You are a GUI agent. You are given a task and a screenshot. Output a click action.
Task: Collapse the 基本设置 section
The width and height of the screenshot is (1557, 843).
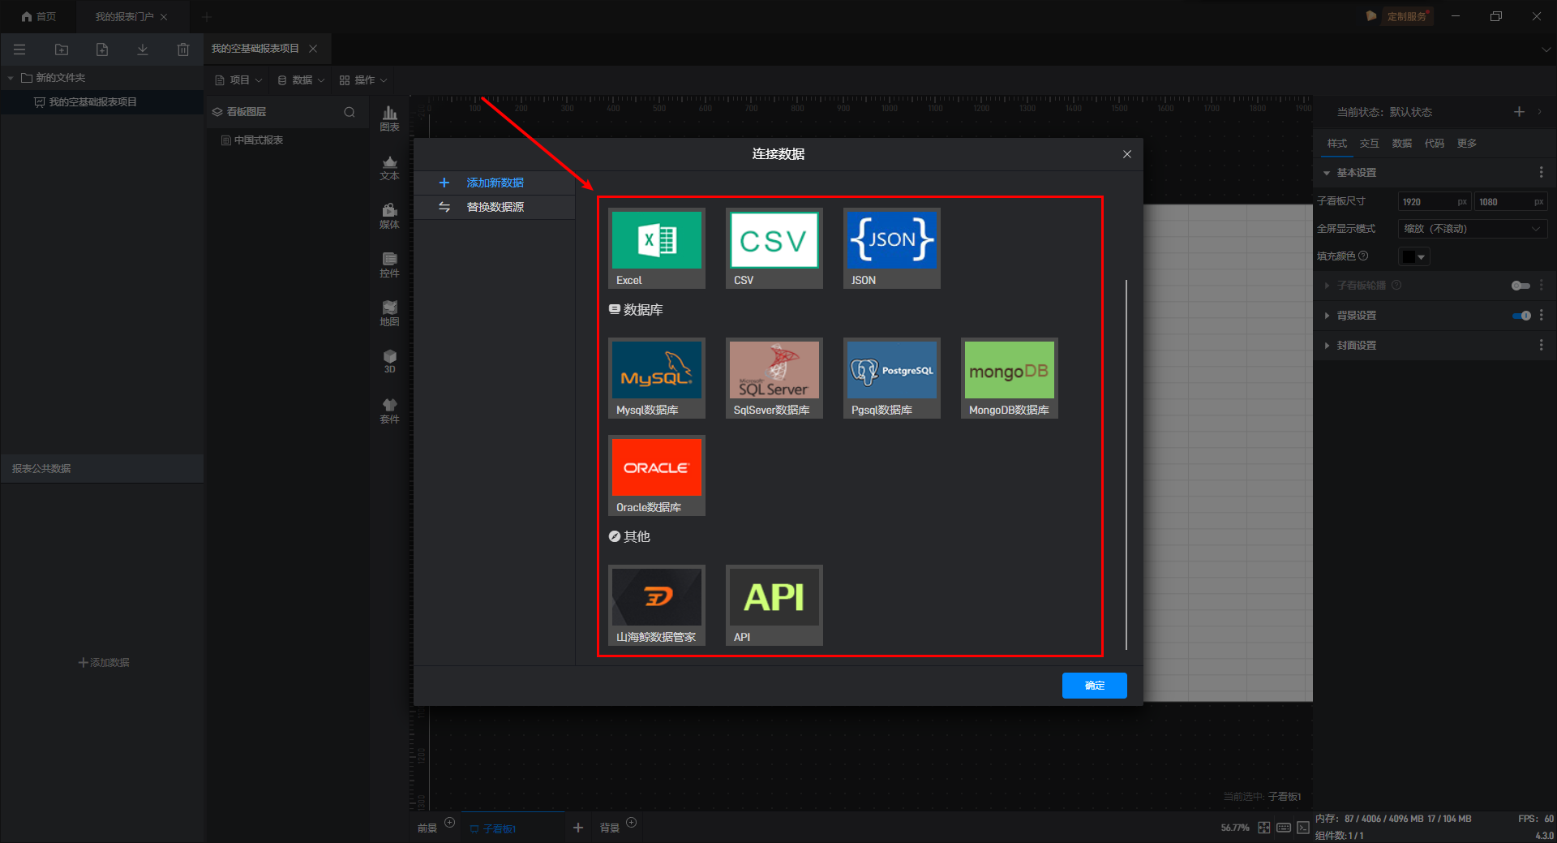[1327, 173]
